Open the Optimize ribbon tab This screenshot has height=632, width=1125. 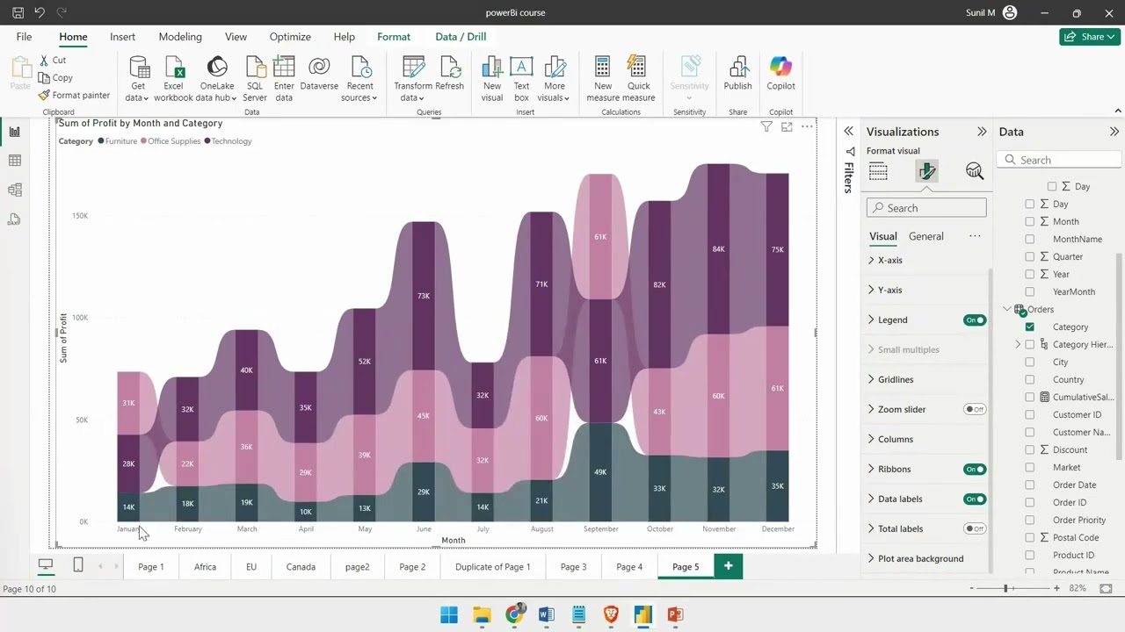(x=290, y=37)
